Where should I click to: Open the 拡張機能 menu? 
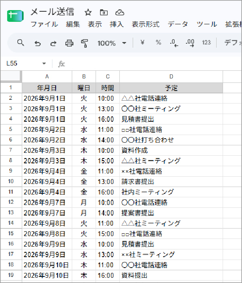(x=234, y=24)
